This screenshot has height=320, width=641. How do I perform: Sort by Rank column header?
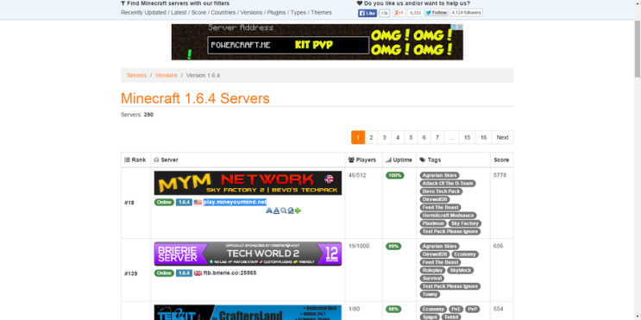point(135,160)
